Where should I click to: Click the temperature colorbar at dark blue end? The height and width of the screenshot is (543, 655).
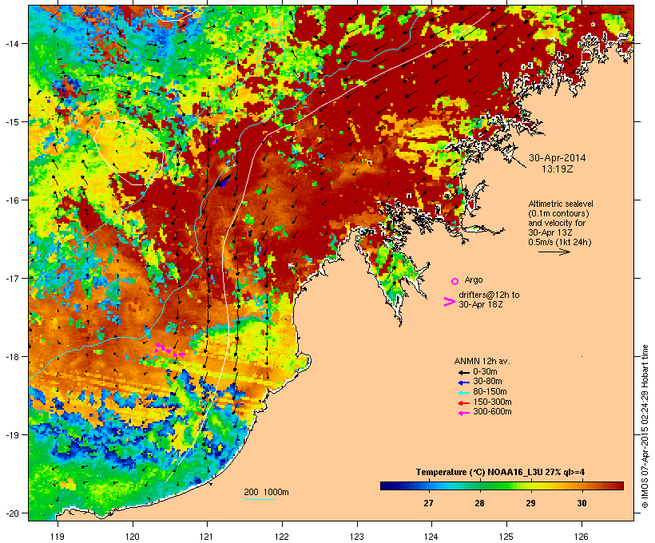(385, 486)
